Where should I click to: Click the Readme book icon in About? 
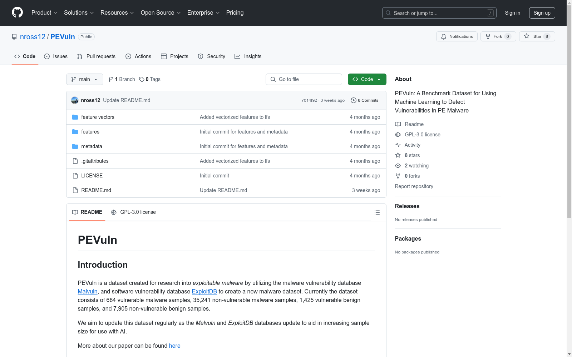[x=398, y=124]
